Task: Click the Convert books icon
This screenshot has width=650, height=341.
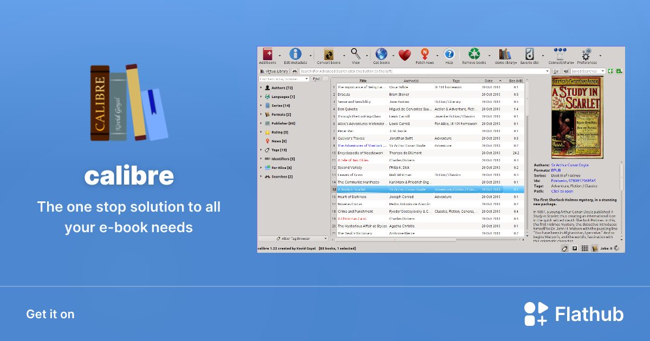Action: (x=329, y=54)
